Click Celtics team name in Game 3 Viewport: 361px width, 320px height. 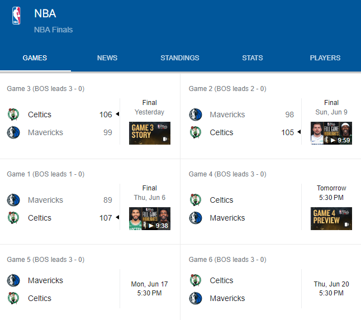coord(40,114)
